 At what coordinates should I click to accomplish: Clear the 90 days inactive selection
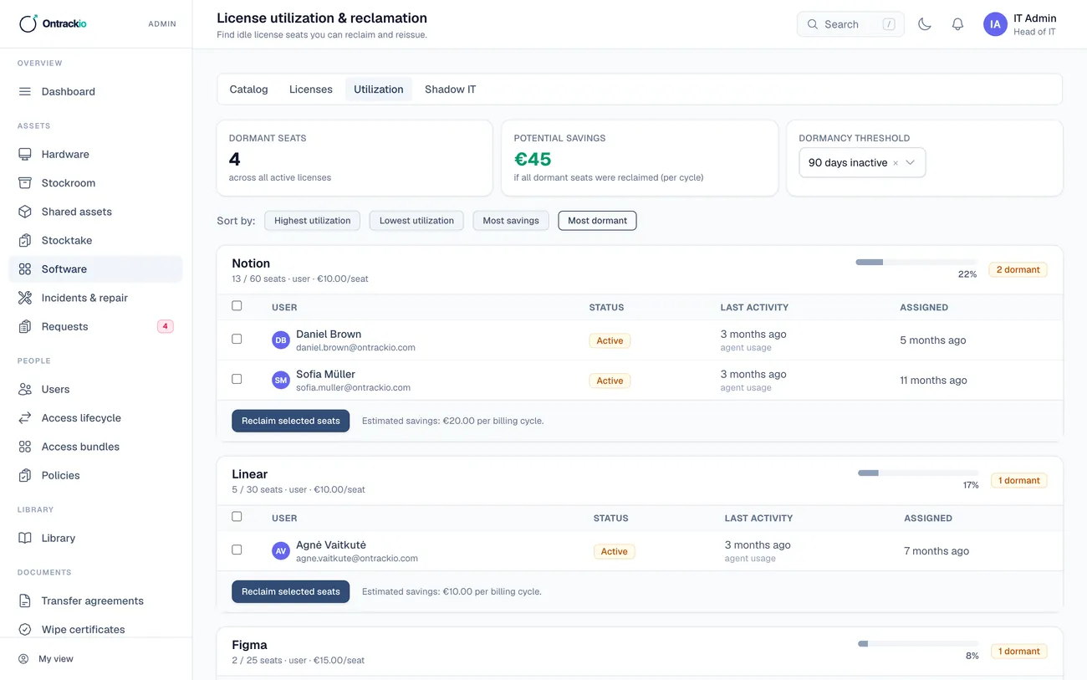coord(896,163)
